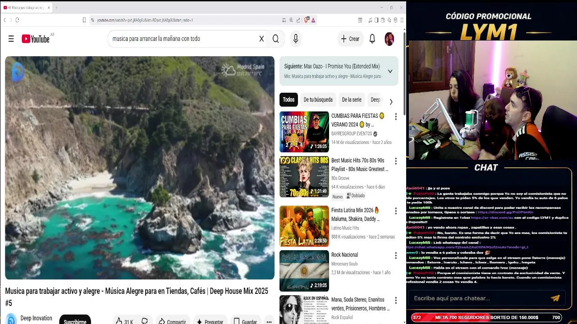Collapse the Siguiente mix playlist panel

point(390,71)
